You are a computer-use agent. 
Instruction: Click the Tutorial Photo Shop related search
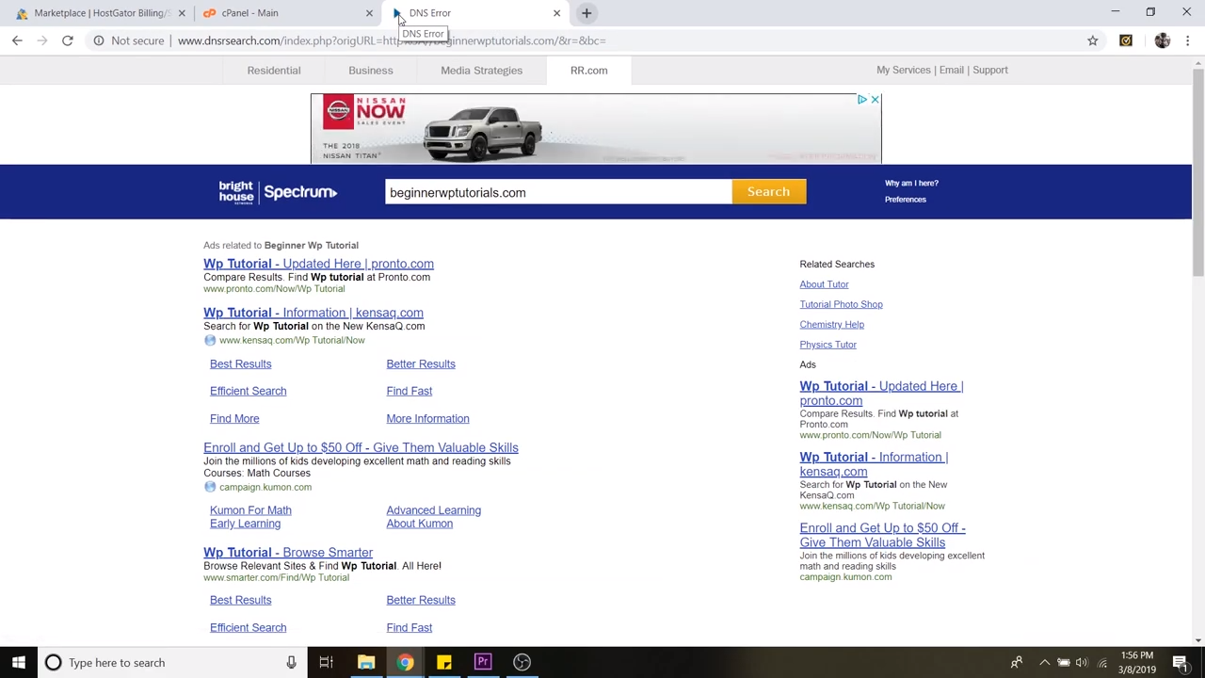841,304
